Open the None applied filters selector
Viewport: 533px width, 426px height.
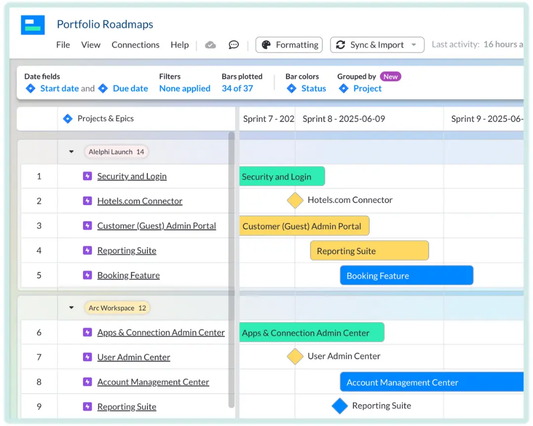pos(185,89)
